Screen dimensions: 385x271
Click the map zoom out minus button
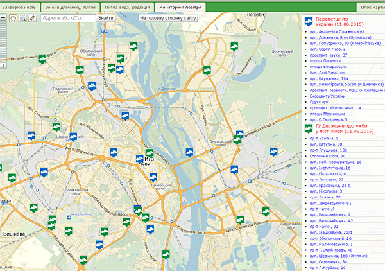[4, 18]
